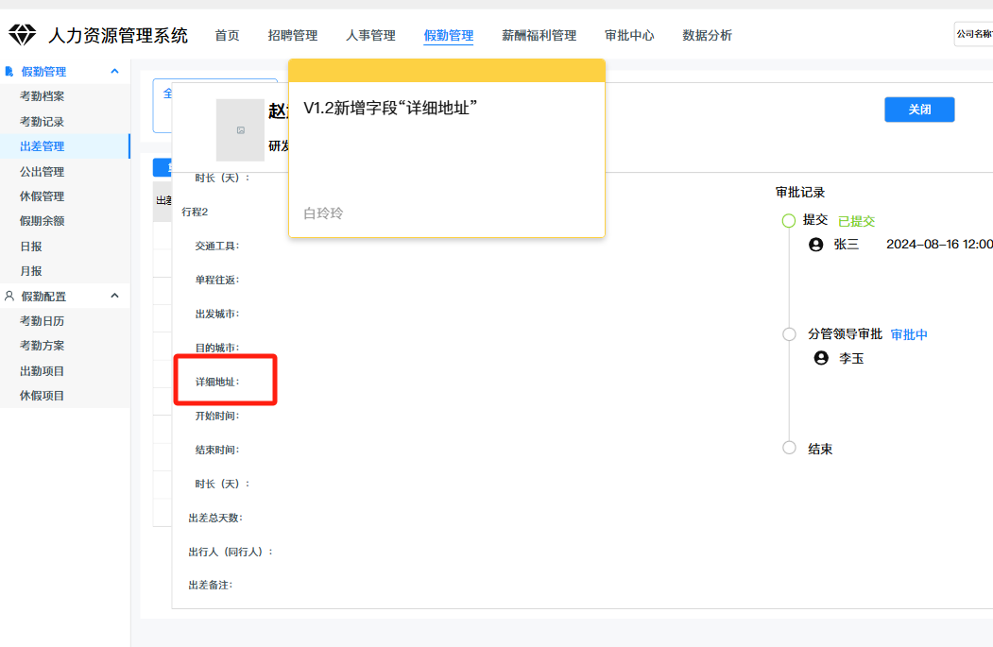
Task: Click 张三's avatar icon
Action: click(x=816, y=245)
